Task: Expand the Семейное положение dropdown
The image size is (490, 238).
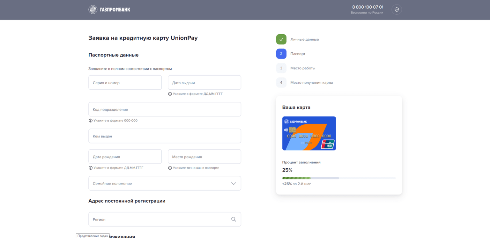Action: 165,183
